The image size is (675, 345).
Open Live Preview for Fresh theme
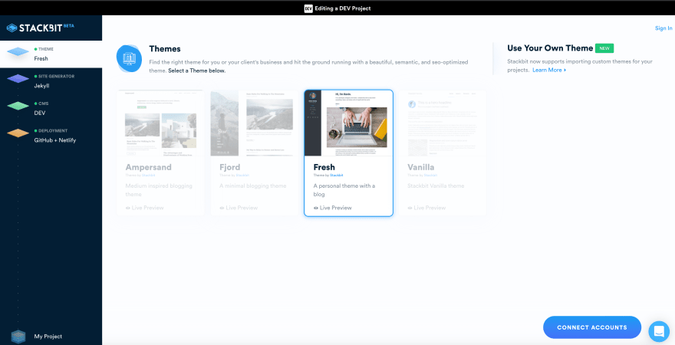pyautogui.click(x=332, y=208)
